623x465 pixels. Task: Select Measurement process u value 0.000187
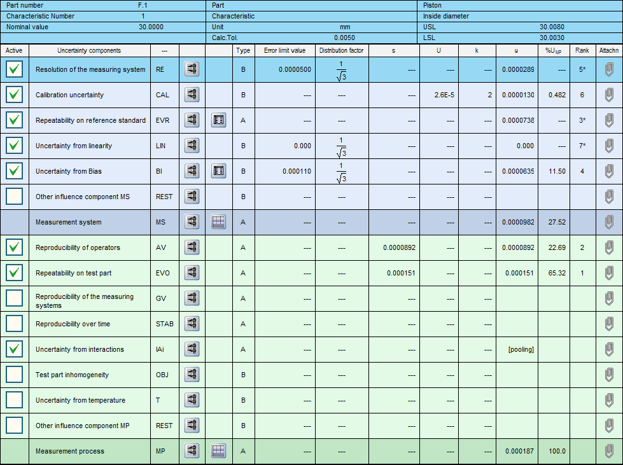pyautogui.click(x=517, y=451)
